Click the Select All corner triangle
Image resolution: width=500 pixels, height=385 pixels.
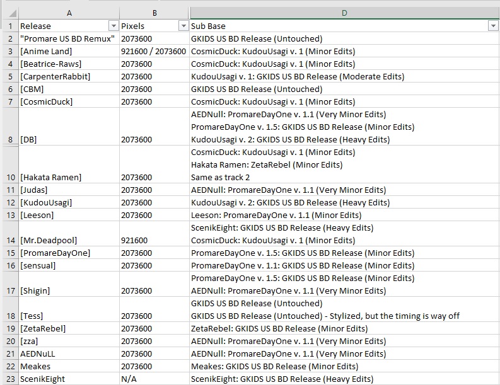(x=12, y=13)
